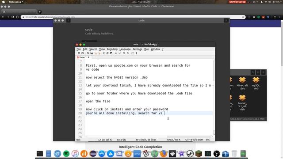
Task: Click the Zoom out magnifier in Notepadqq toolbar
Action: click(x=128, y=53)
